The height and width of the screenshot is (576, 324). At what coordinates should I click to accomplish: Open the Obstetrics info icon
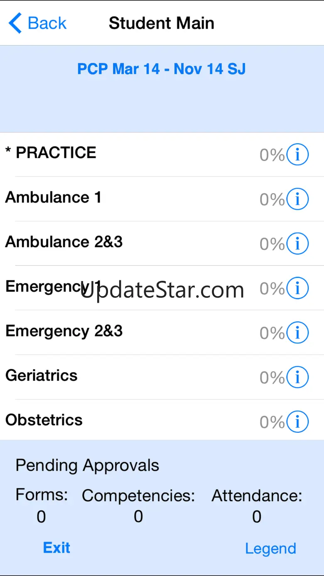coord(297,422)
